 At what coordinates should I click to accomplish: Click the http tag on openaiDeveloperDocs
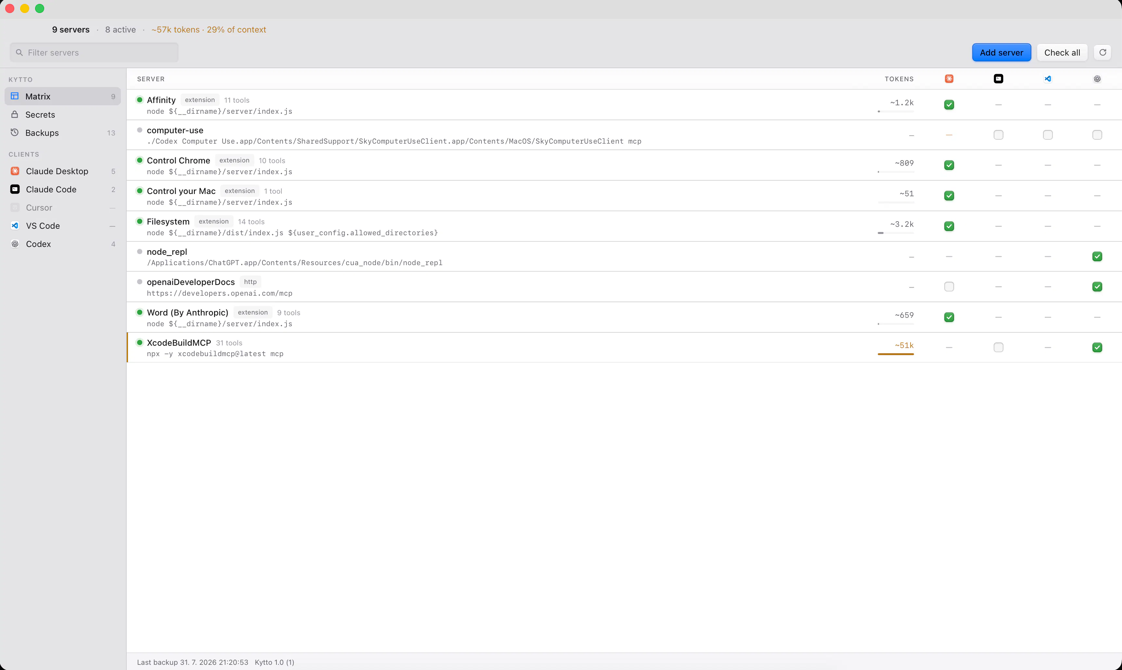coord(250,282)
